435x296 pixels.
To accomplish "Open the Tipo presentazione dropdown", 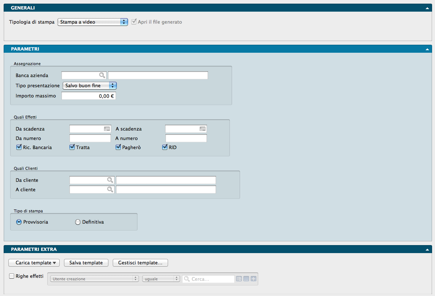I will pyautogui.click(x=89, y=85).
